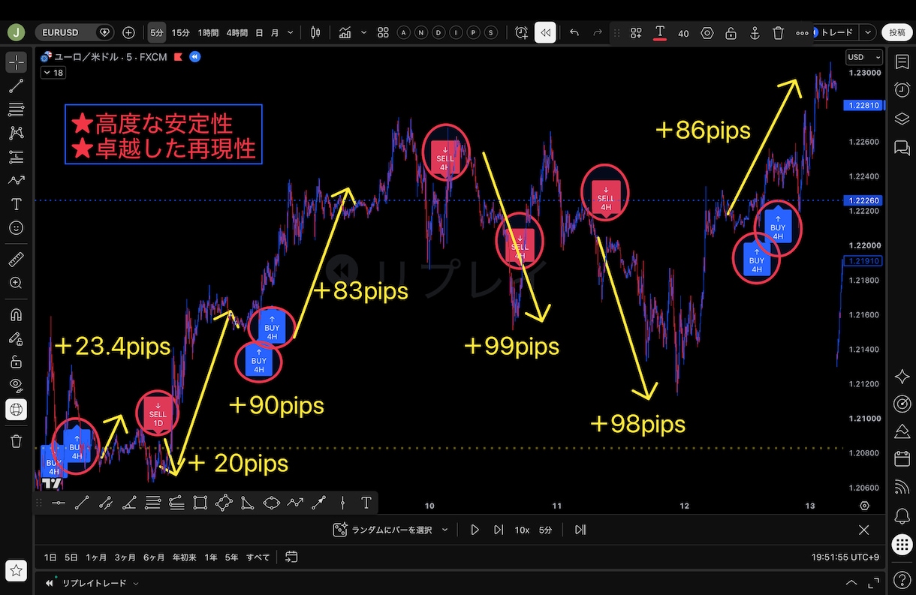Expand the time interval dropdown arrow
916x595 pixels.
click(x=291, y=33)
